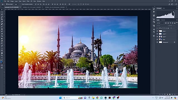Select the Eyedropper tool

(2, 22)
